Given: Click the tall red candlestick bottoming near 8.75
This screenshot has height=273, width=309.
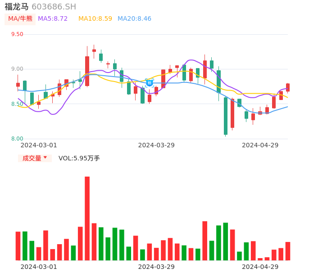Looking at the screenshot, I should 87,71.
